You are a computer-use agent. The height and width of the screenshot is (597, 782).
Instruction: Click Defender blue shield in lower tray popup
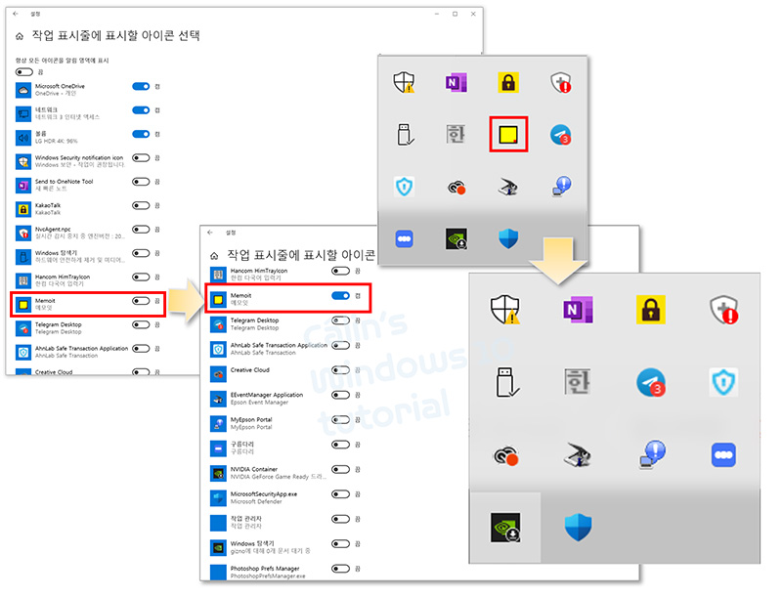pos(578,528)
